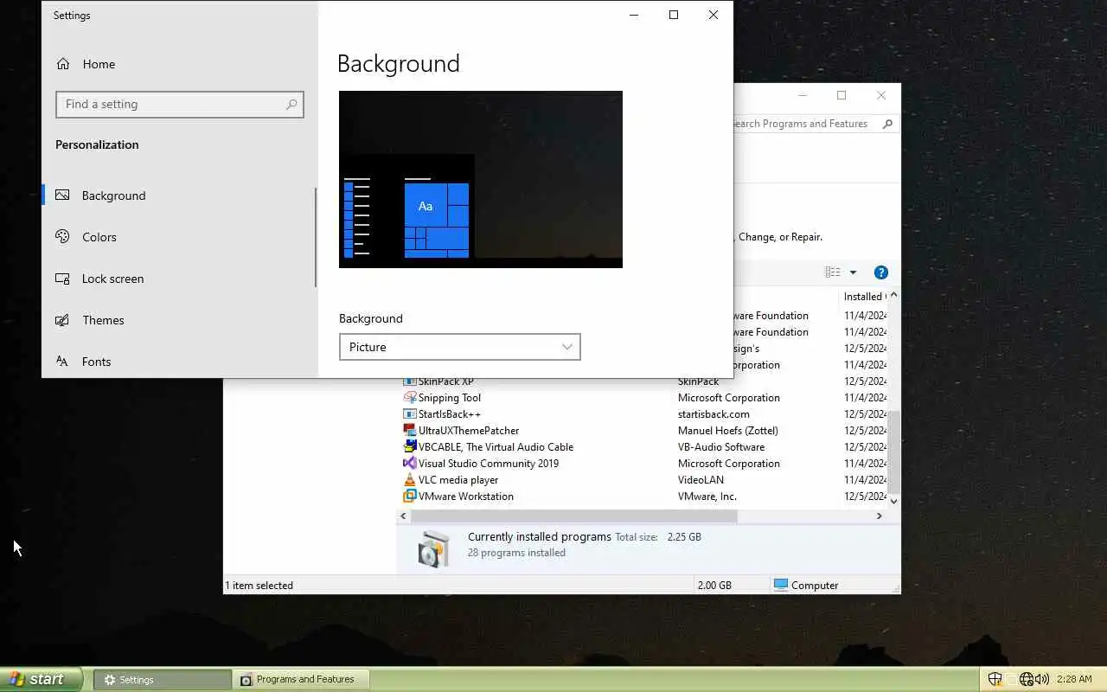Select Visual Studio Community 2019 row

[643, 464]
